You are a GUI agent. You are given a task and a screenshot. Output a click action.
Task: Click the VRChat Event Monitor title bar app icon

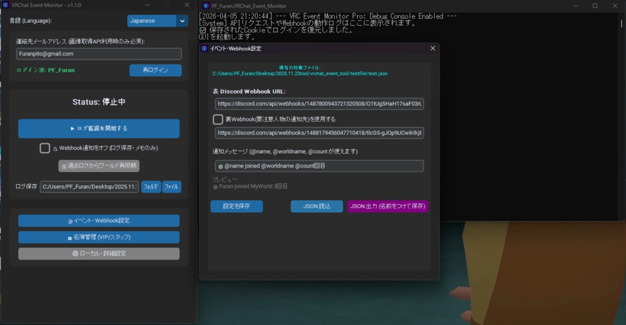tap(6, 5)
